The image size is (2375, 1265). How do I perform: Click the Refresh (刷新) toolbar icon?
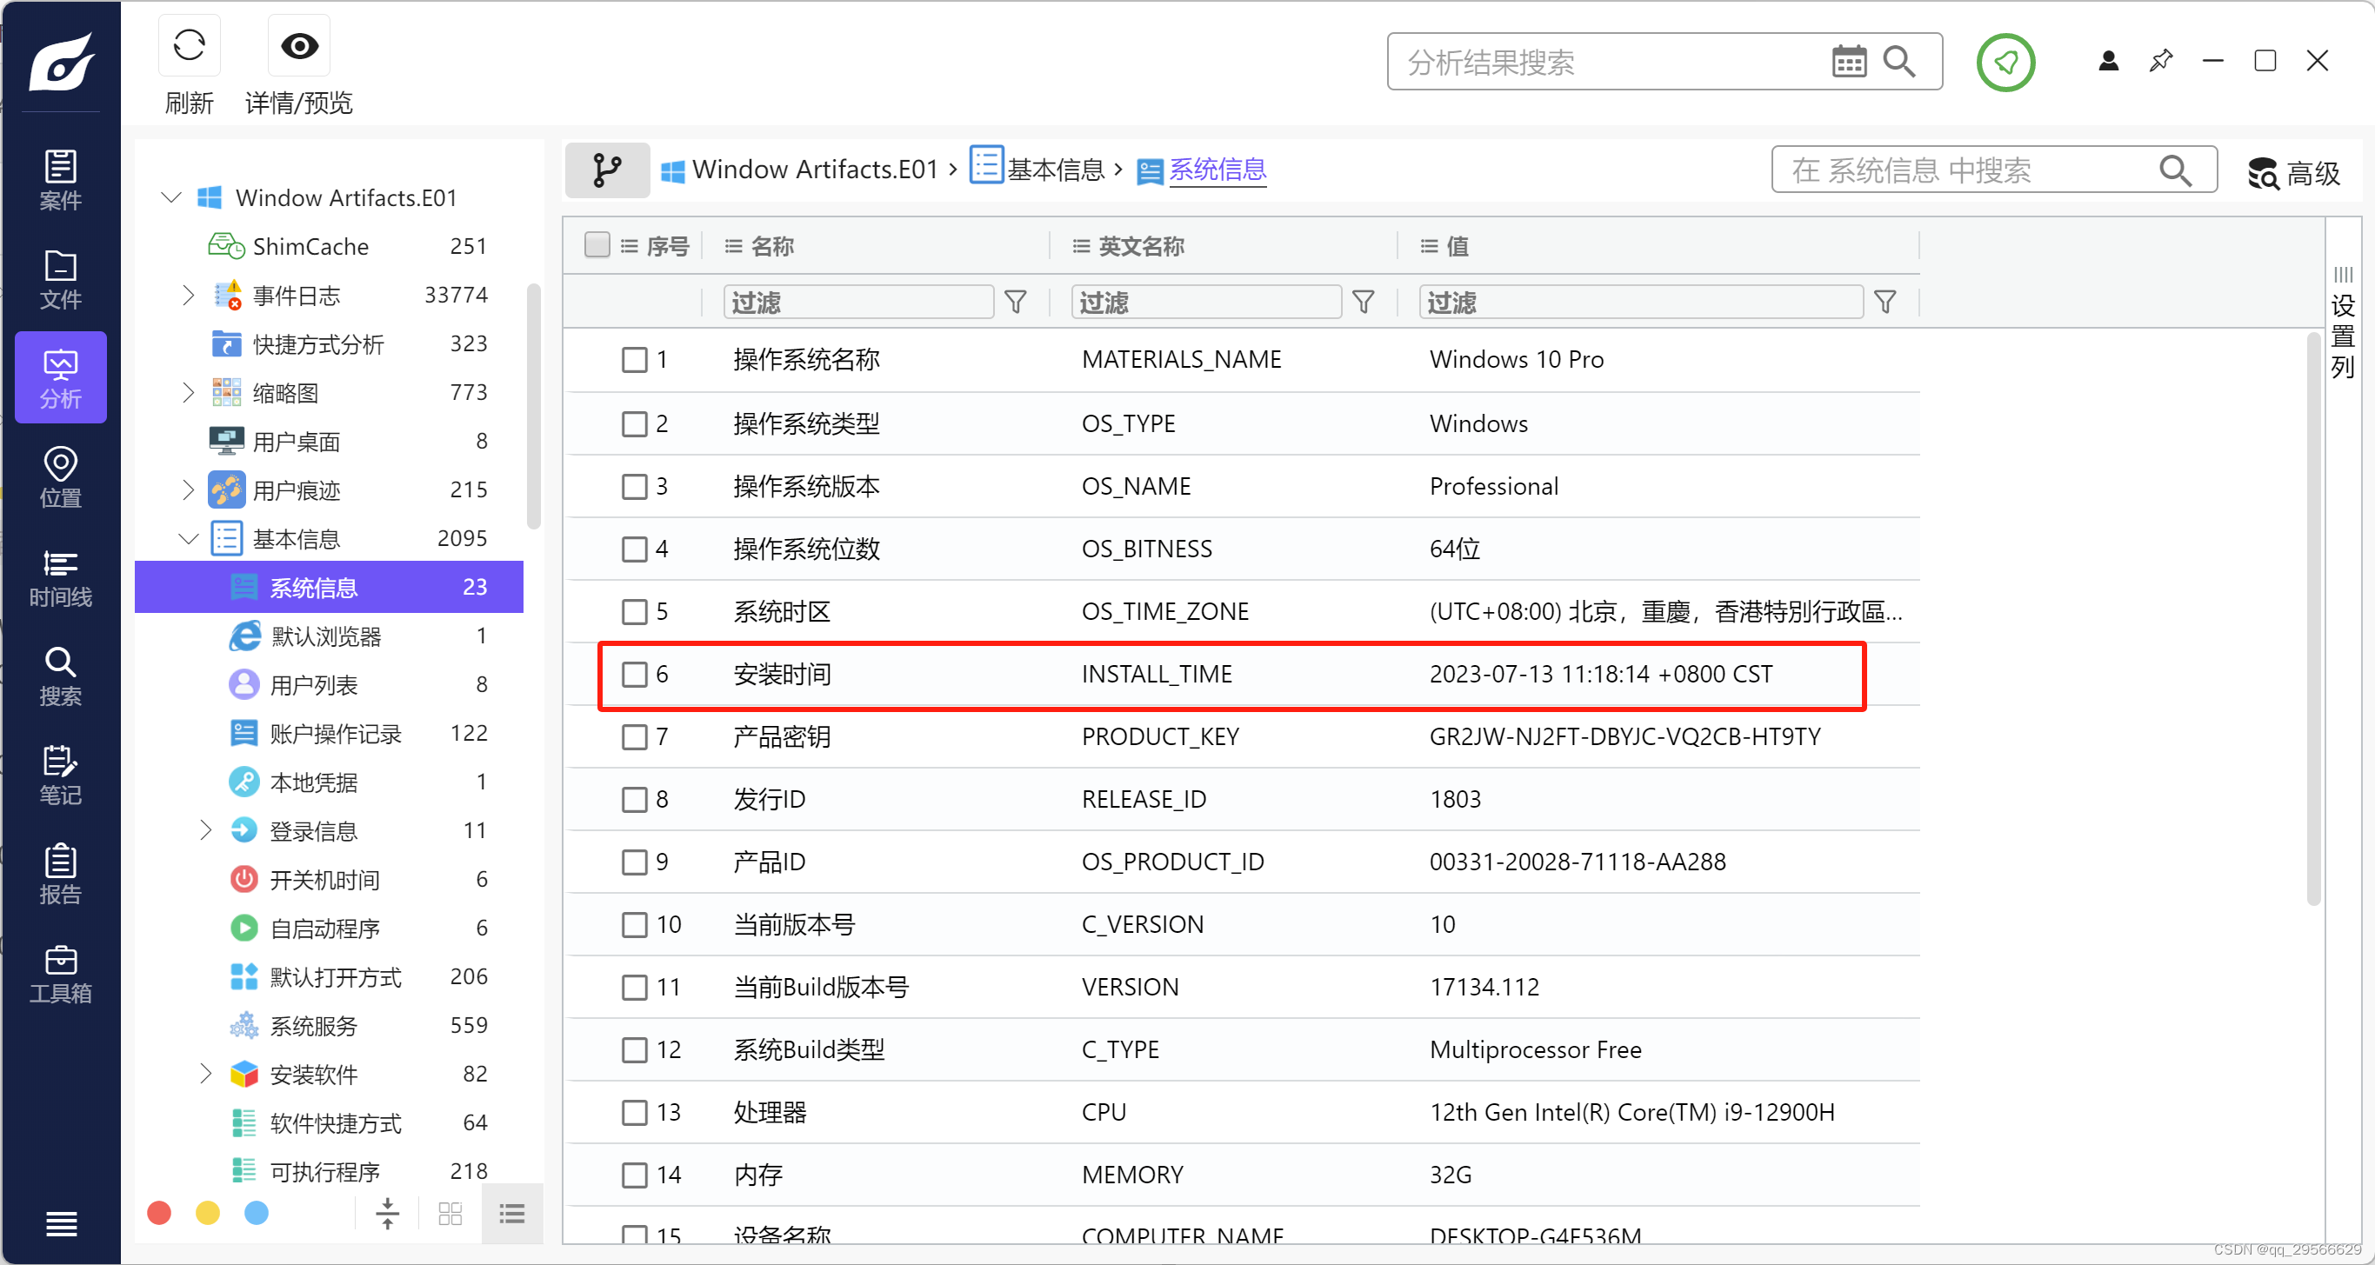tap(189, 45)
